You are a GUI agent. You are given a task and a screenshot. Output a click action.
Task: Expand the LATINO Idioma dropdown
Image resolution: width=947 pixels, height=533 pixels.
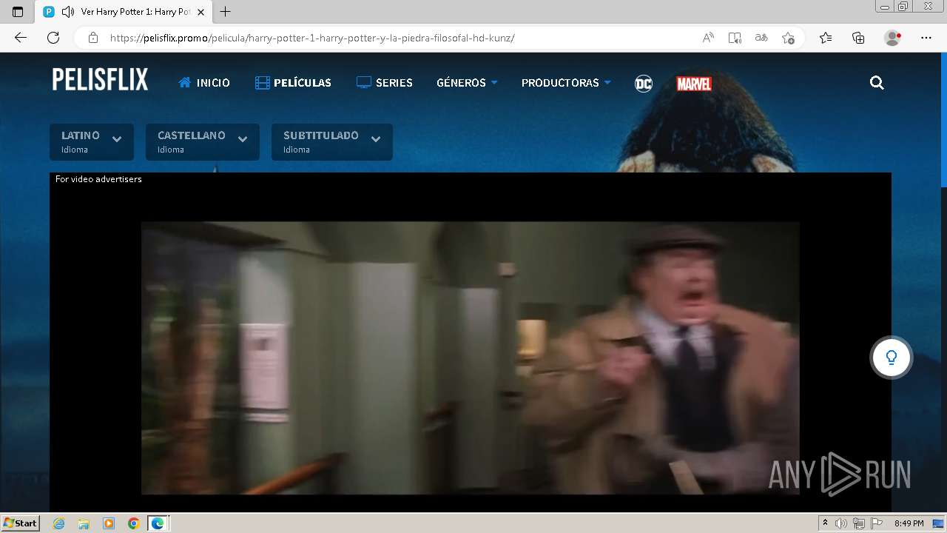pos(92,141)
